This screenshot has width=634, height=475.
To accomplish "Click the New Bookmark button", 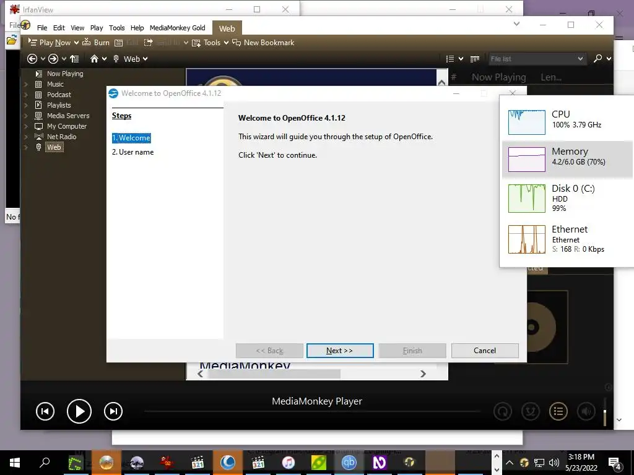I will pos(263,43).
